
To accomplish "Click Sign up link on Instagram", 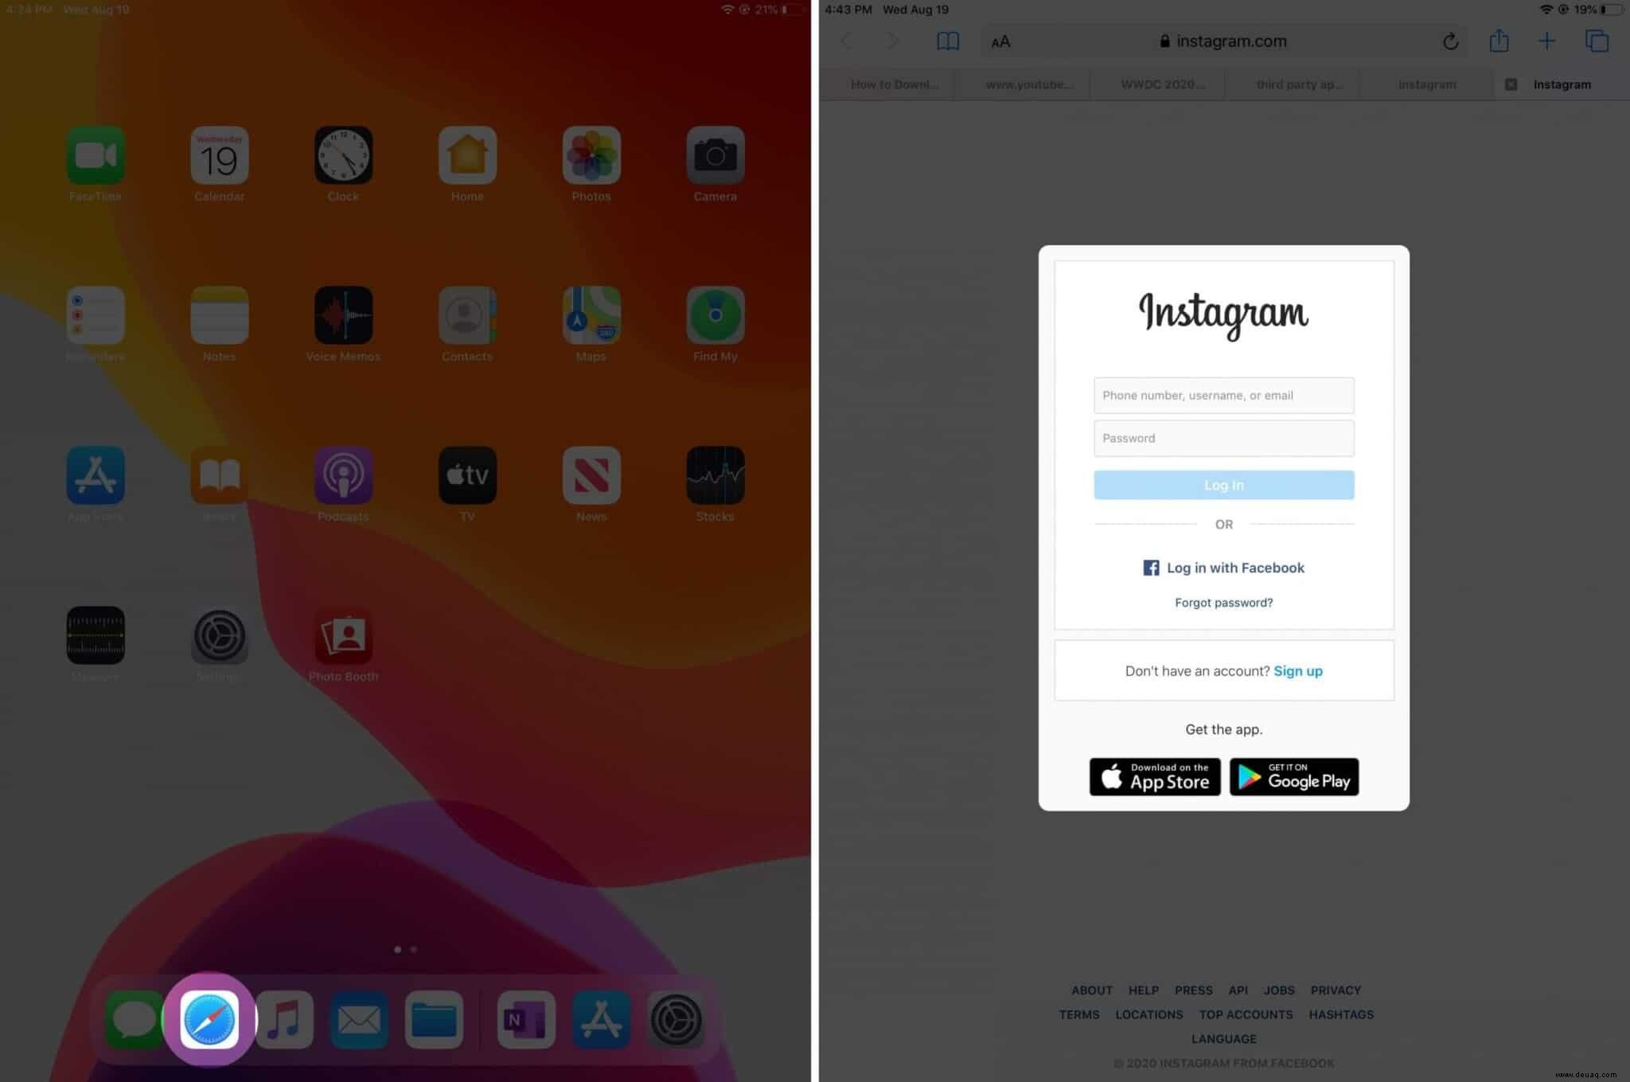I will 1298,670.
